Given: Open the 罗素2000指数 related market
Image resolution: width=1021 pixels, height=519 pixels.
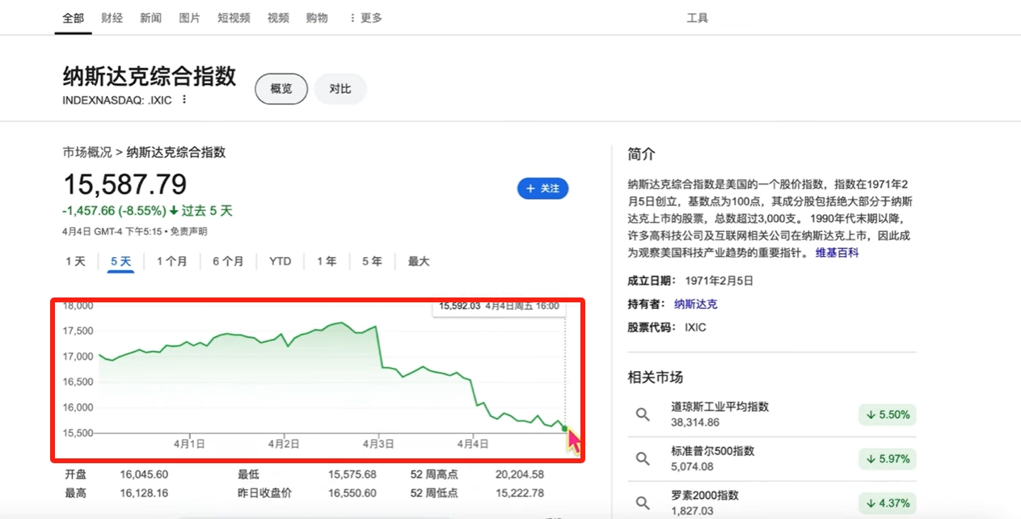Looking at the screenshot, I should [704, 496].
